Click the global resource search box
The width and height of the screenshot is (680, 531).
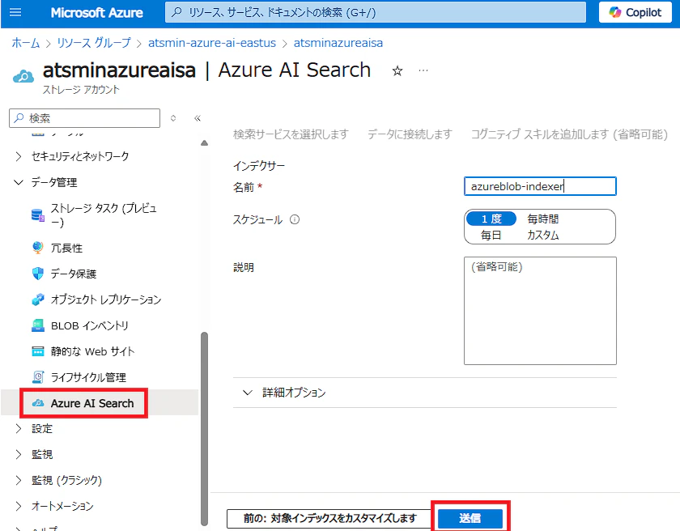(x=375, y=13)
